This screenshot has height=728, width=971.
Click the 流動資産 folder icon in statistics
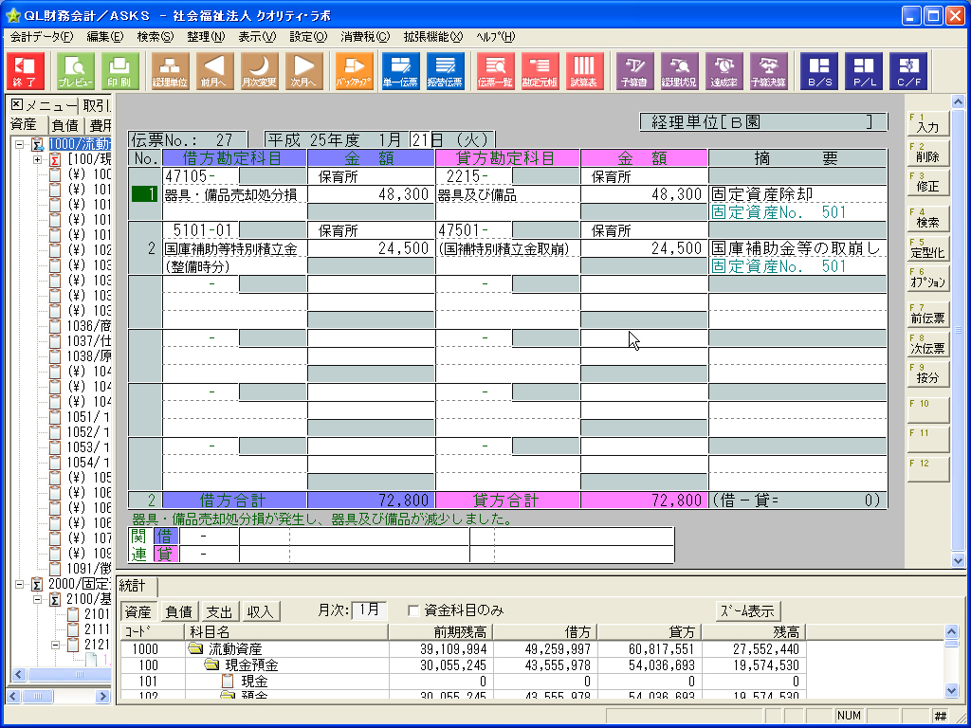click(196, 648)
